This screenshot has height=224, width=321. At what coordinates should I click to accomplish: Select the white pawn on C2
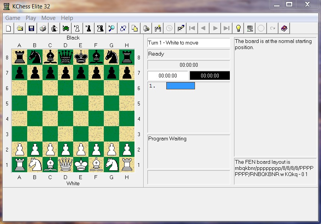50,149
